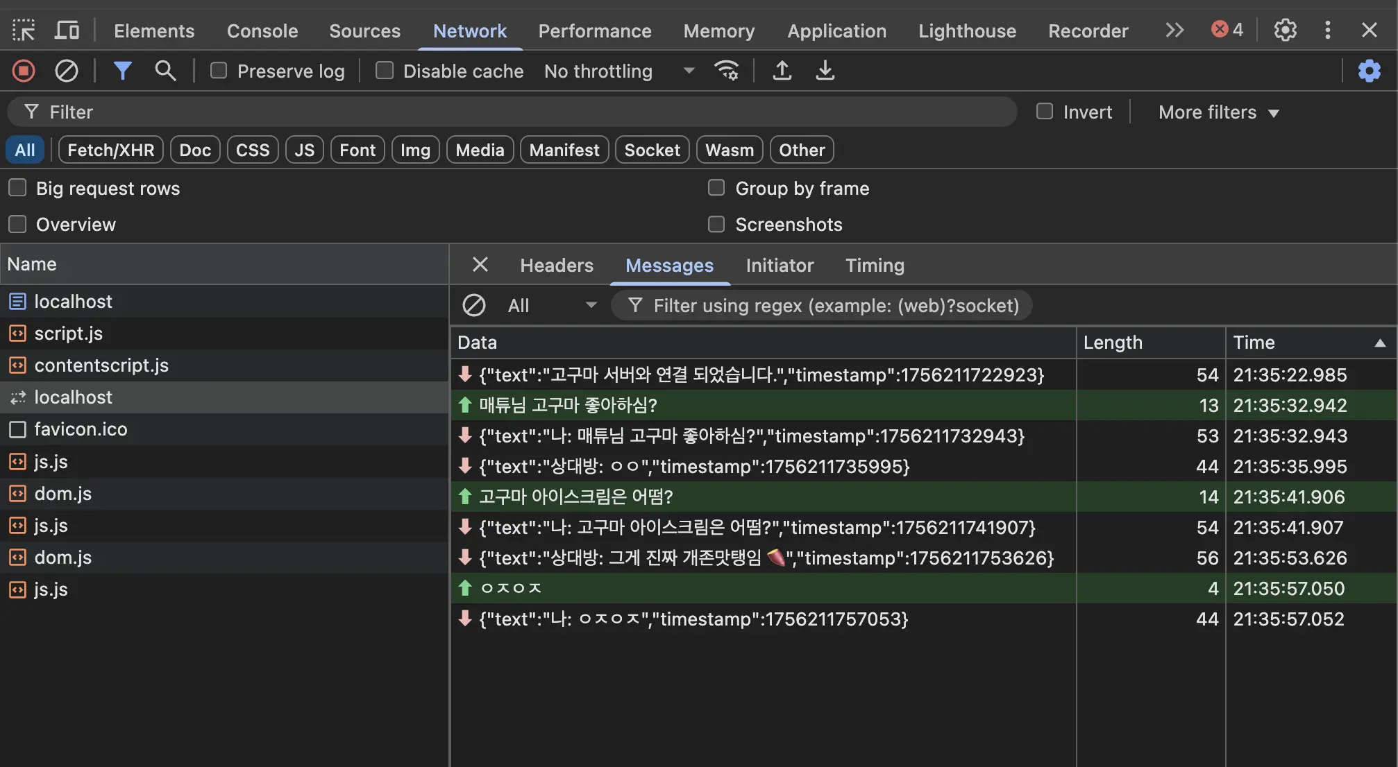The width and height of the screenshot is (1398, 767).
Task: Check Disable cache option
Action: [384, 71]
